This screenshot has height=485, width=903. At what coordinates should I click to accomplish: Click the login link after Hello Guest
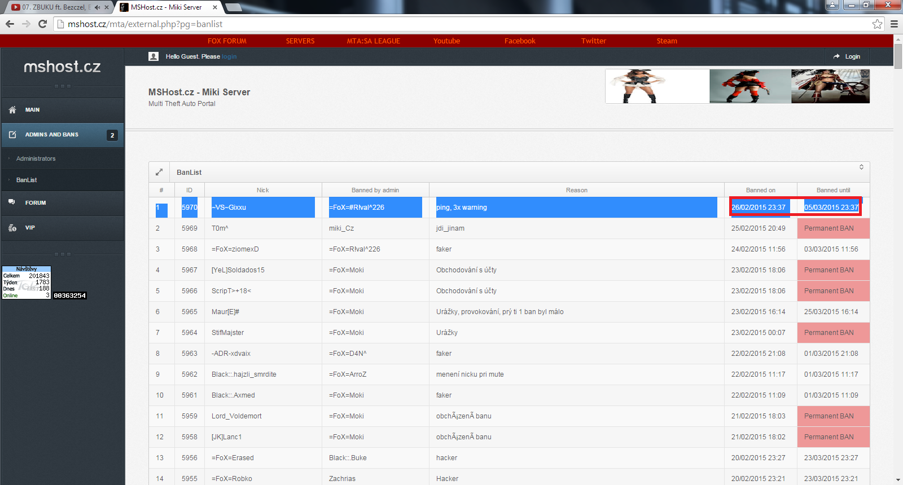tap(229, 56)
